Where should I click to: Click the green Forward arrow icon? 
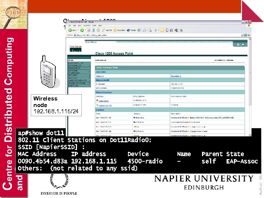82,30
